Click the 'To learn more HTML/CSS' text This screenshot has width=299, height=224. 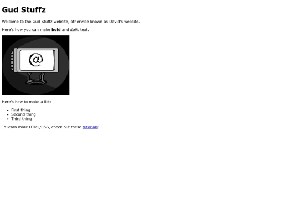click(x=42, y=127)
